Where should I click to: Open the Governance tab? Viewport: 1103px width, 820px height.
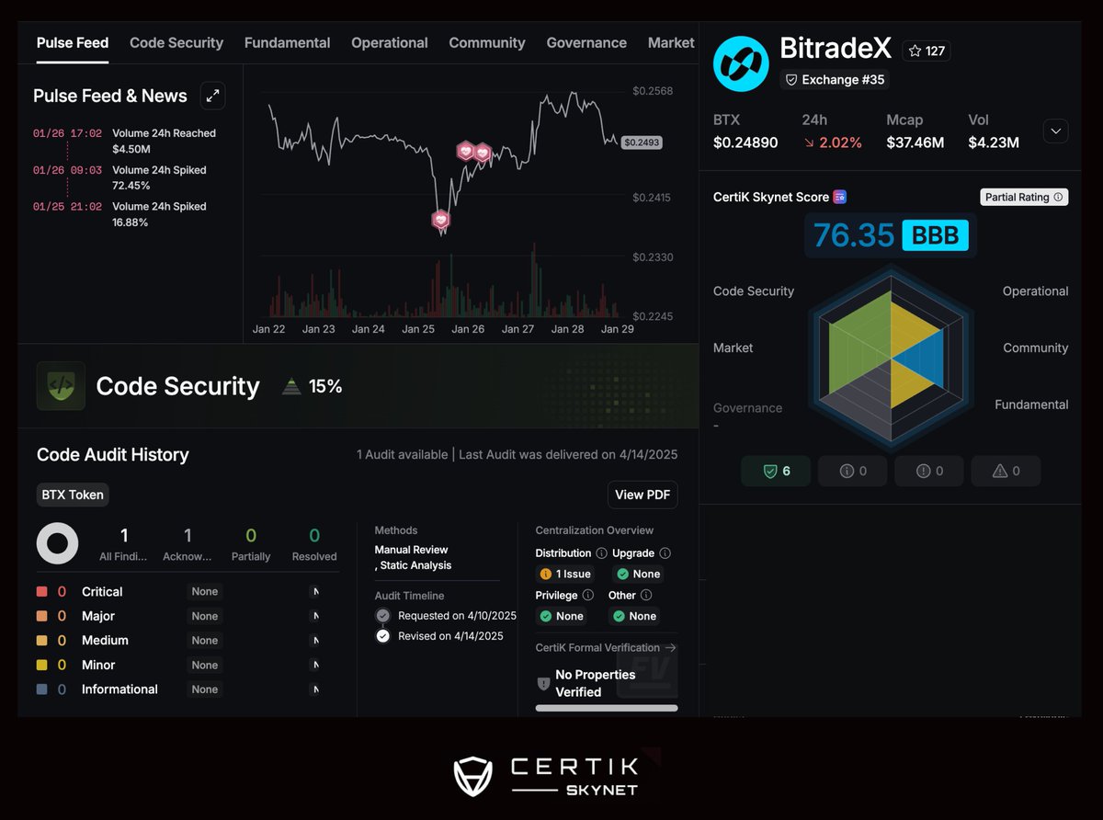586,42
